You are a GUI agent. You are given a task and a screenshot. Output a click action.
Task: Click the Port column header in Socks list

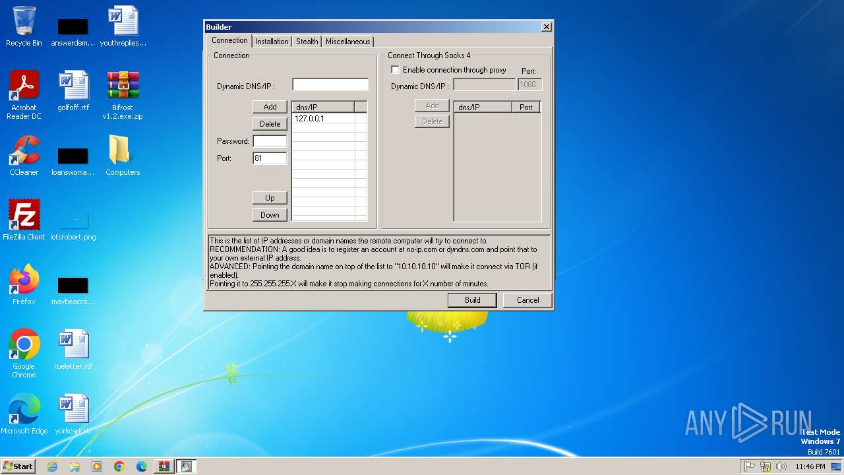tap(526, 107)
